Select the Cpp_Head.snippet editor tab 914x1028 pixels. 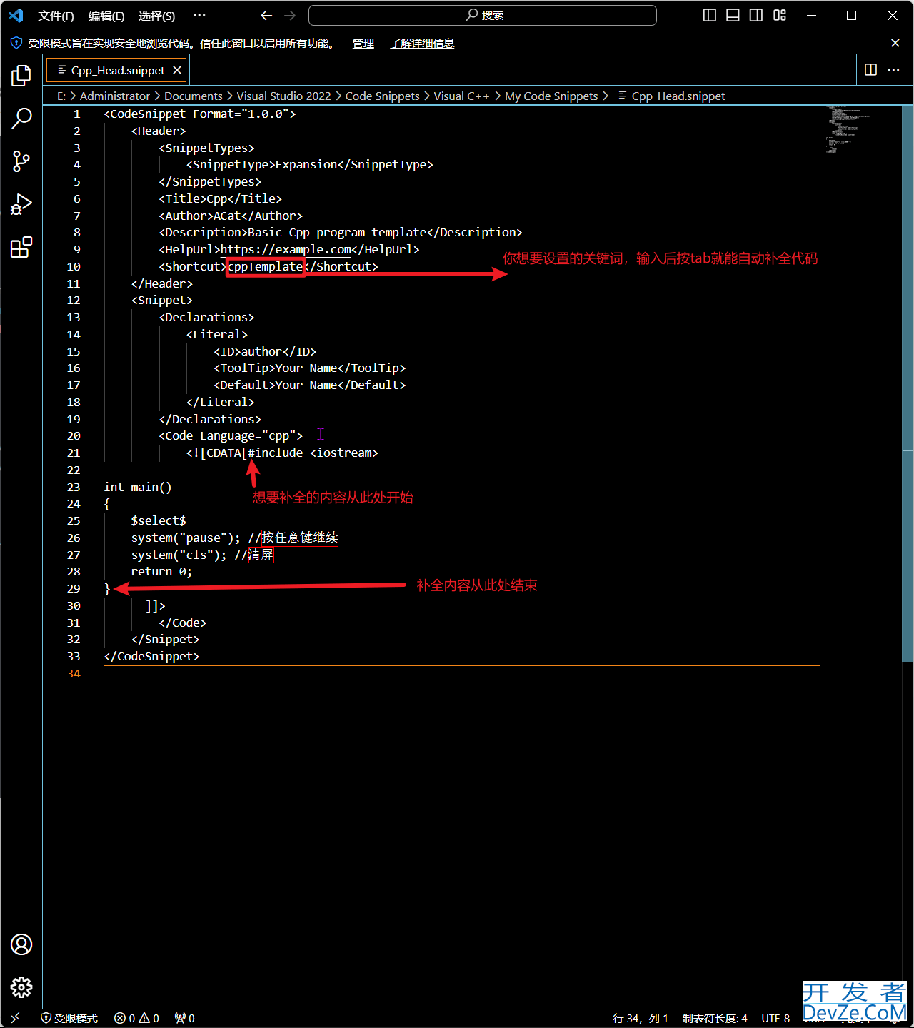click(x=118, y=70)
